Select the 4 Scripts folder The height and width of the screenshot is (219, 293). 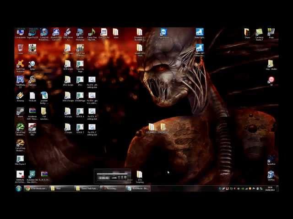point(68,113)
